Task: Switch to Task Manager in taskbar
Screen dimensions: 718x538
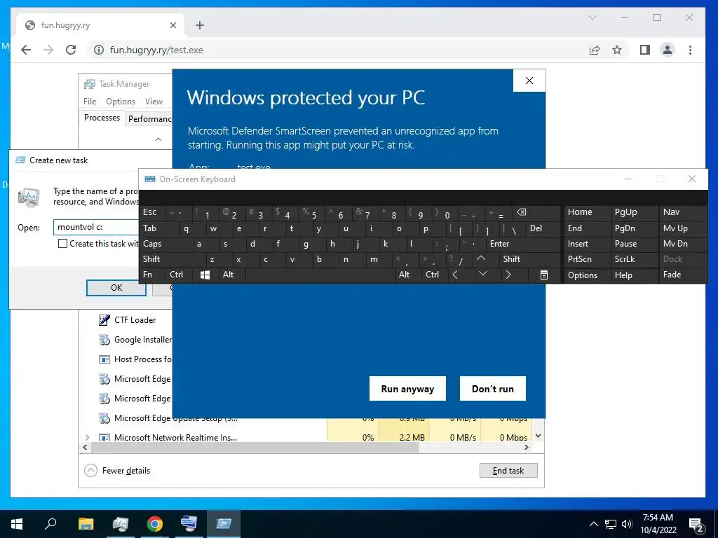Action: tap(121, 523)
